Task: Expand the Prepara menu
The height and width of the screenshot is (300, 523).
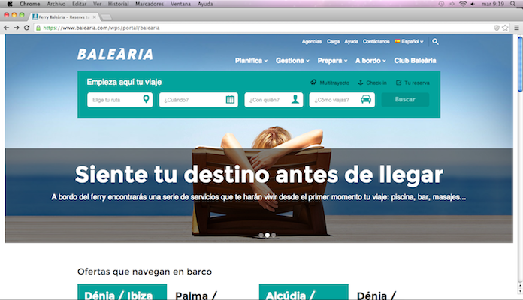Action: (x=333, y=61)
